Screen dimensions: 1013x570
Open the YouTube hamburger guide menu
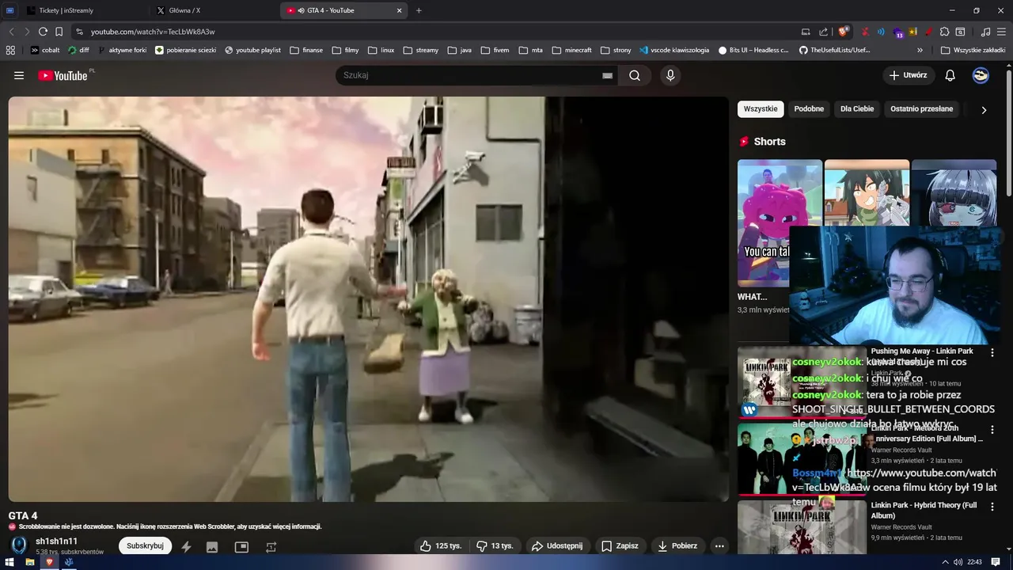pyautogui.click(x=19, y=75)
